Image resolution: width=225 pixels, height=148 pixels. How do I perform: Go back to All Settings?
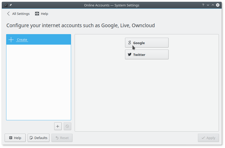pos(18,14)
